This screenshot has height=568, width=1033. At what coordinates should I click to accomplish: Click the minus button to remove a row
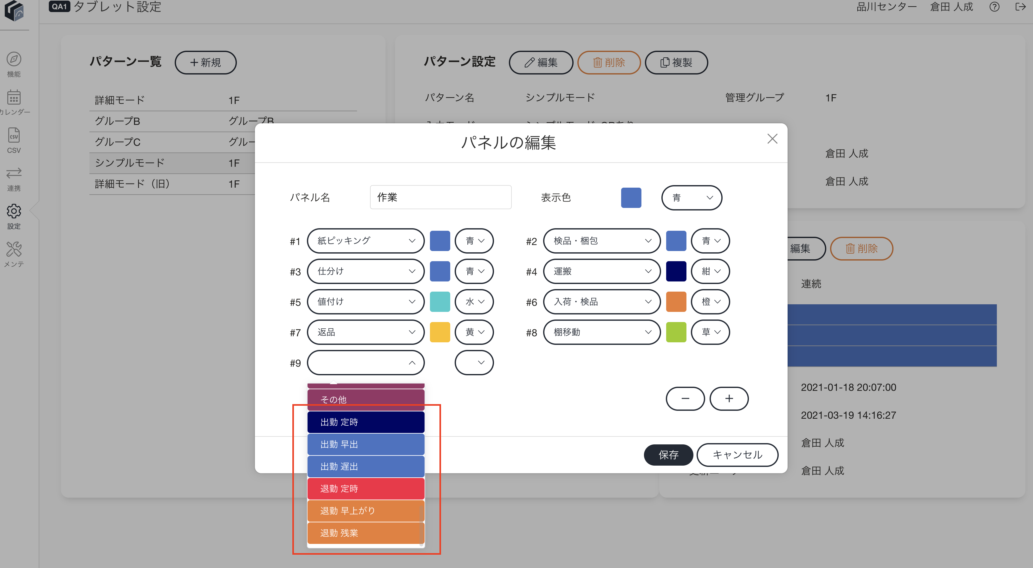click(685, 398)
